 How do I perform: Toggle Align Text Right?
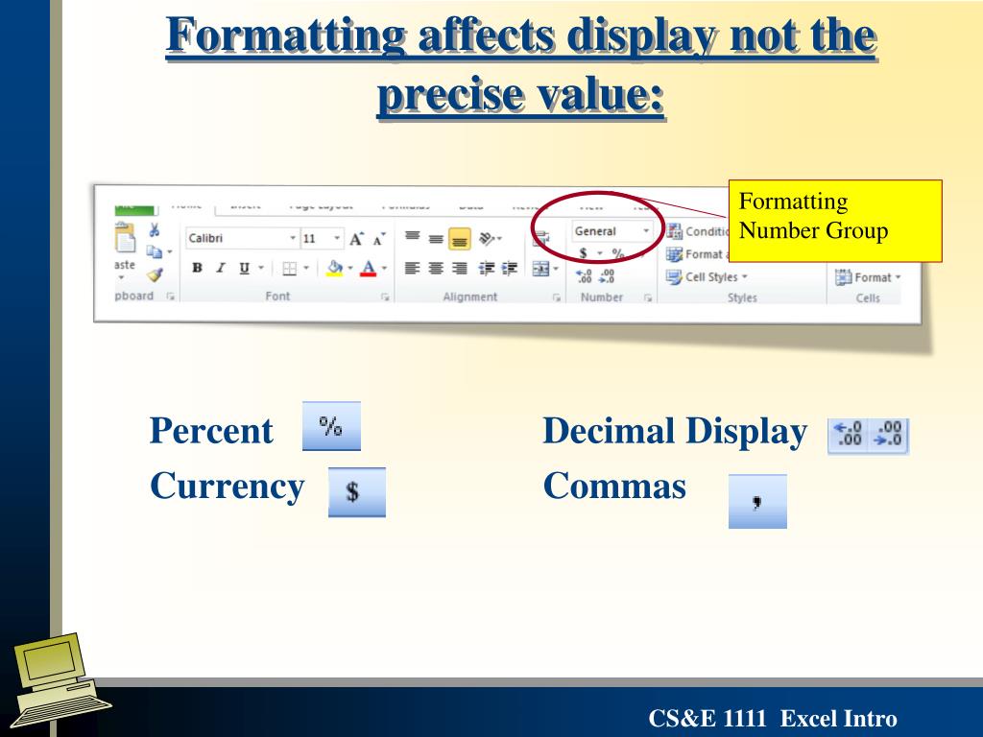point(460,269)
